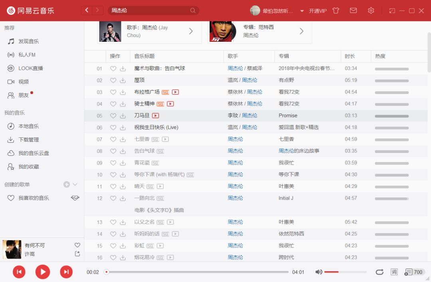Click the search magnifier icon
This screenshot has height=282, width=431.
[193, 10]
